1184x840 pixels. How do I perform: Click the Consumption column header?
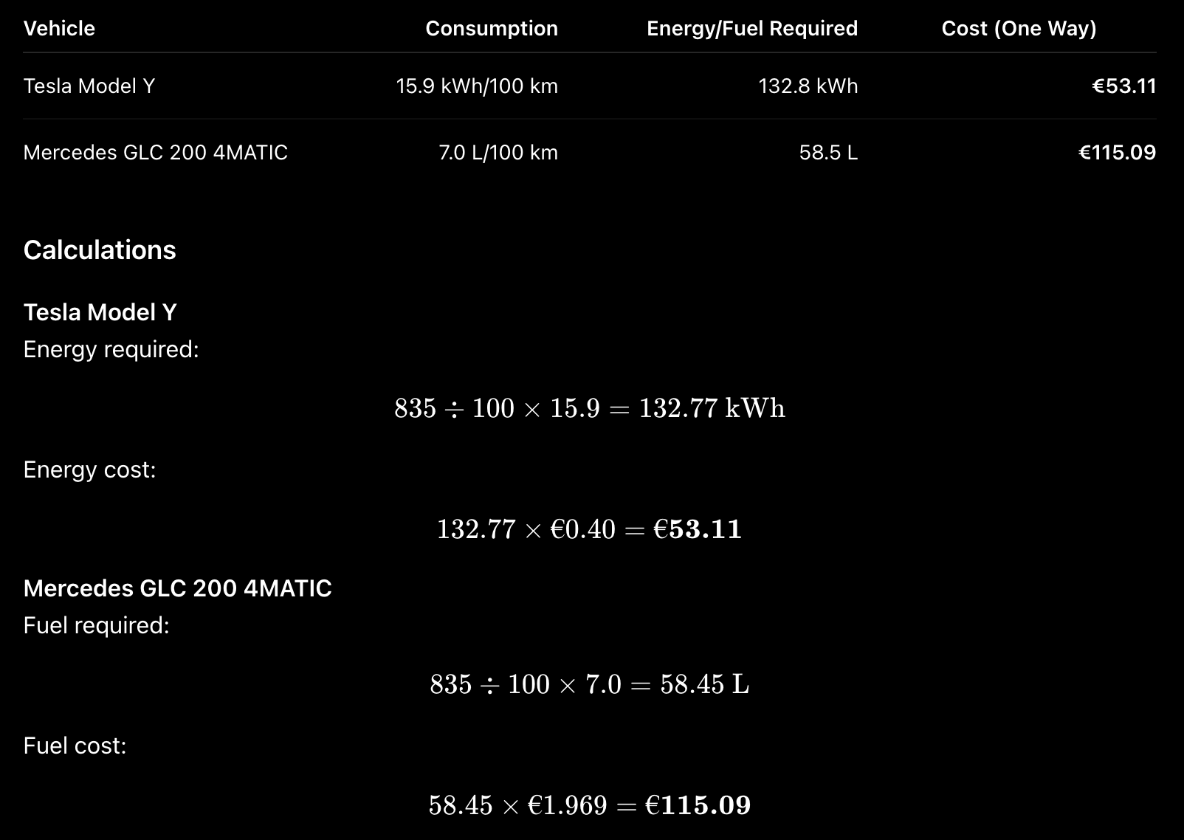(492, 28)
